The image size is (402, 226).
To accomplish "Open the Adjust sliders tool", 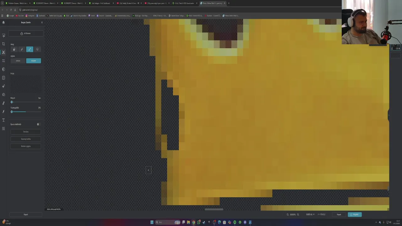I will click(x=3, y=61).
